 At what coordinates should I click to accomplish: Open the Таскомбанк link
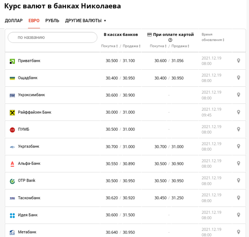click(29, 198)
